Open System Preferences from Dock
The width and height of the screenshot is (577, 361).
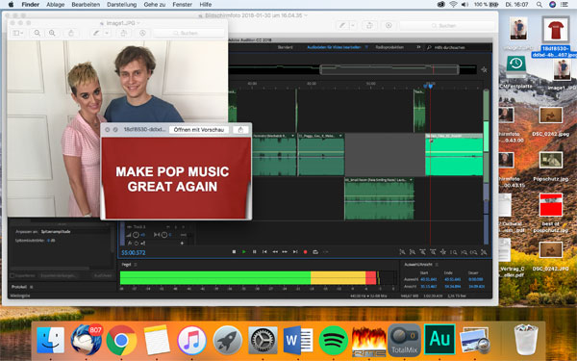click(x=263, y=341)
